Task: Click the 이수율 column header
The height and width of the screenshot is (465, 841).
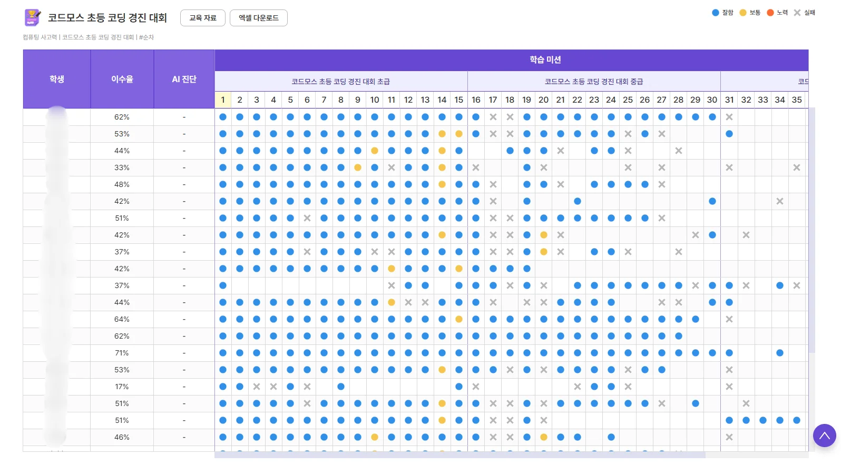Action: pos(122,79)
